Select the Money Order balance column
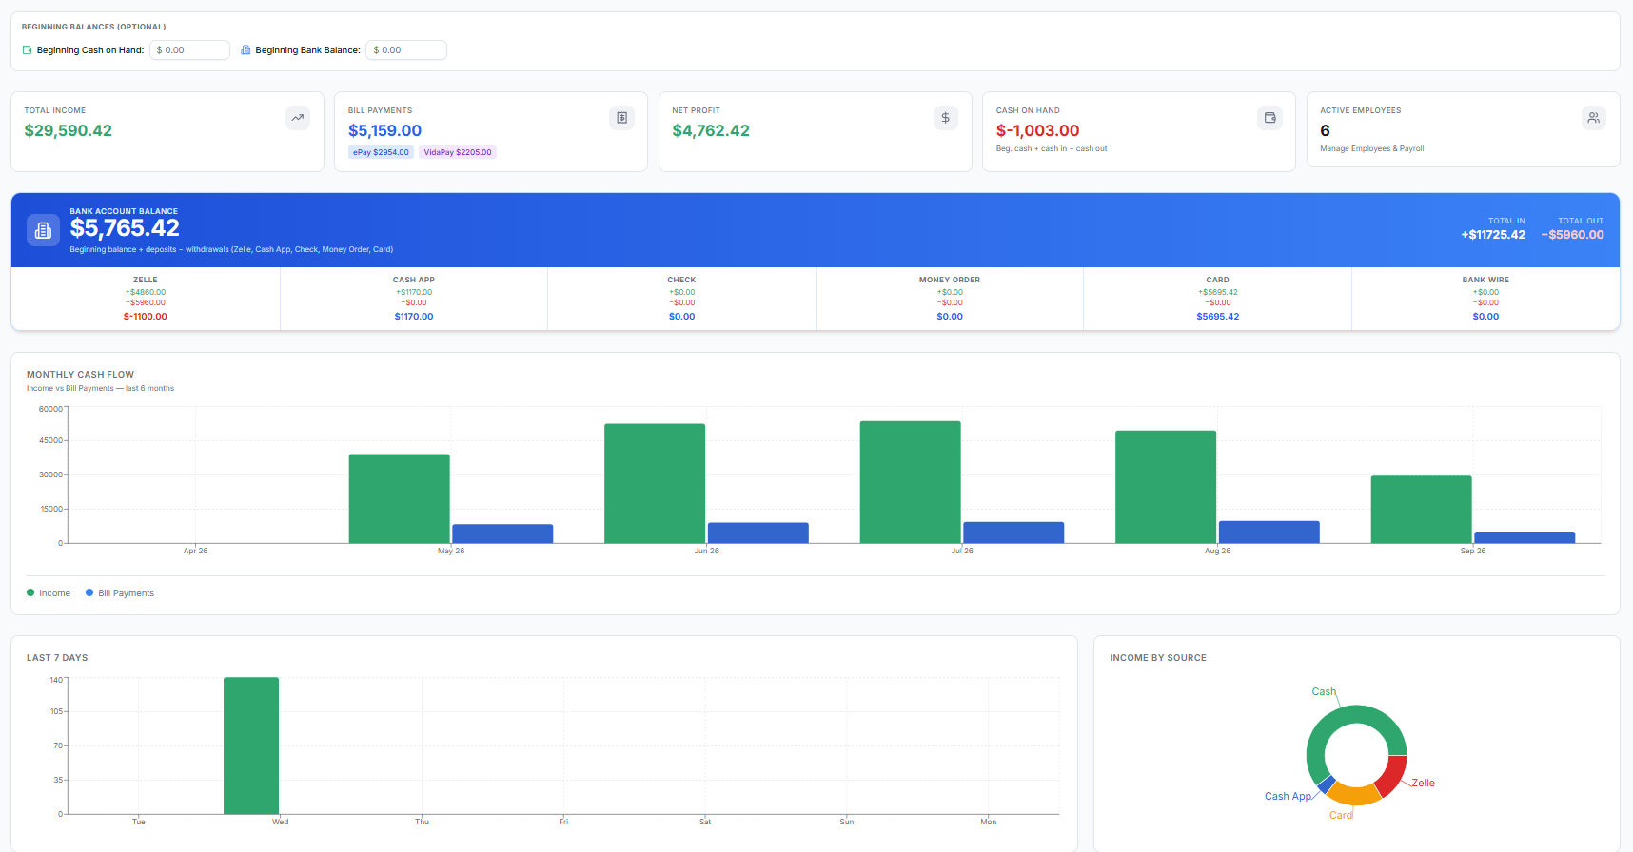 pos(950,299)
